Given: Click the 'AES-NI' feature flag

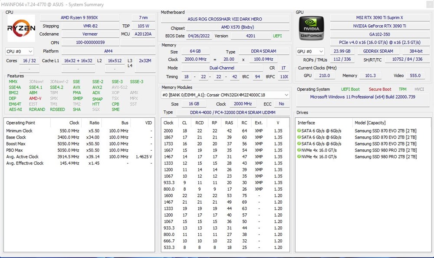Looking at the screenshot, I should 15,109.
